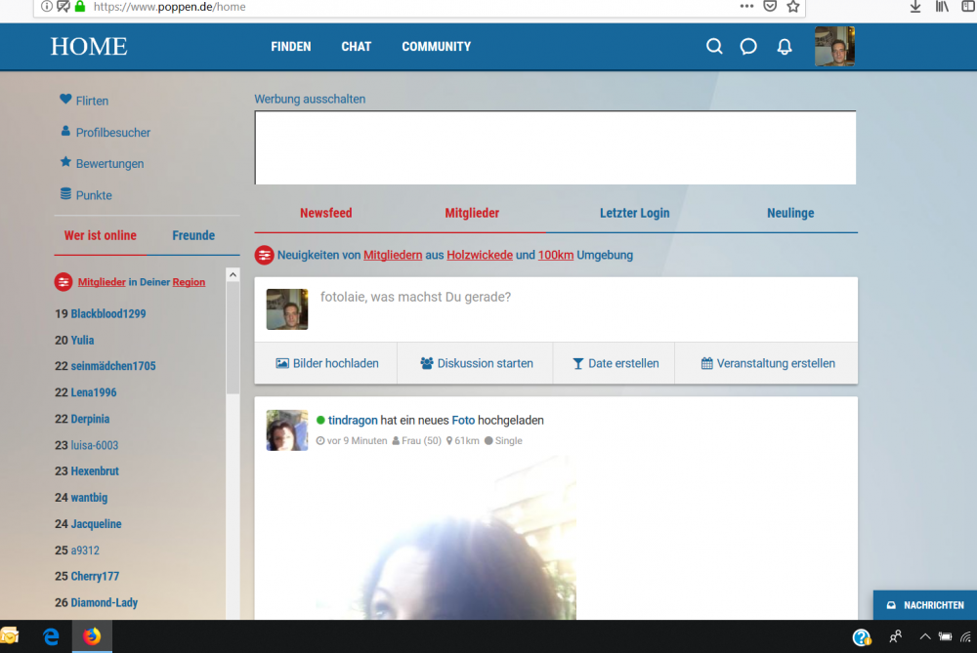Open Microsoft Edge from the taskbar

click(x=51, y=636)
